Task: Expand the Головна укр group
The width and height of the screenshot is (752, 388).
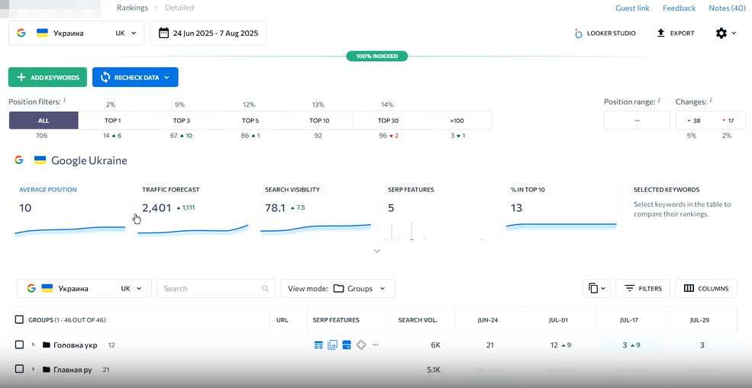Action: point(34,345)
